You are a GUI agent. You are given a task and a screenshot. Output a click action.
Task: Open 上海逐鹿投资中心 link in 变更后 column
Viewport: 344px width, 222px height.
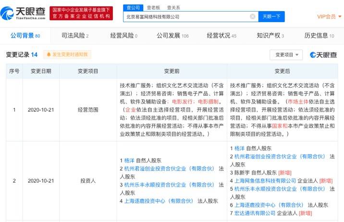[269, 205]
